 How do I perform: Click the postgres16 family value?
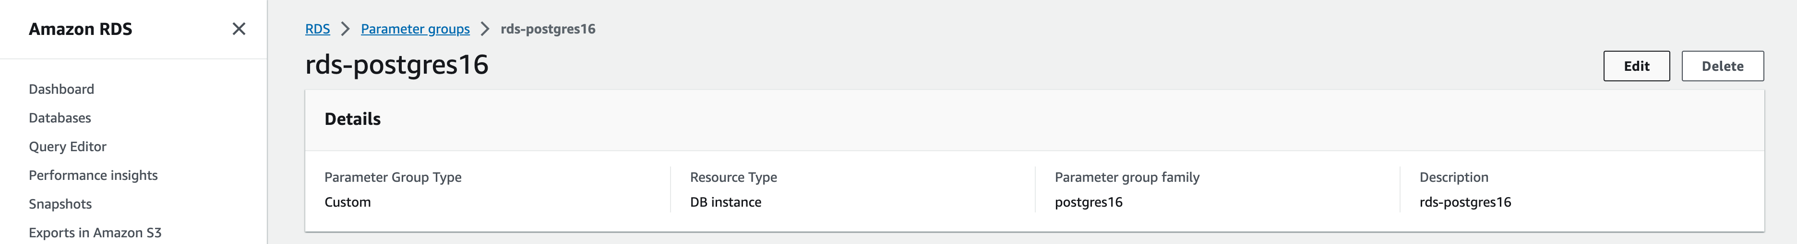tap(1088, 202)
